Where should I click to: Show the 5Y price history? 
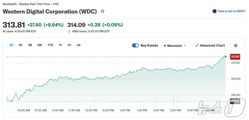[69, 45]
